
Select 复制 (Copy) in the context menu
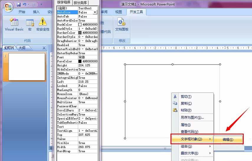pos(186,103)
